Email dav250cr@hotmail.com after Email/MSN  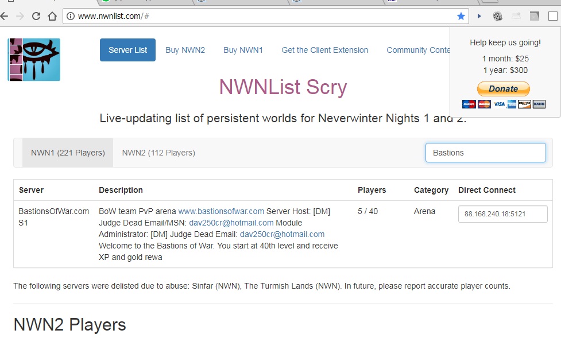click(231, 223)
